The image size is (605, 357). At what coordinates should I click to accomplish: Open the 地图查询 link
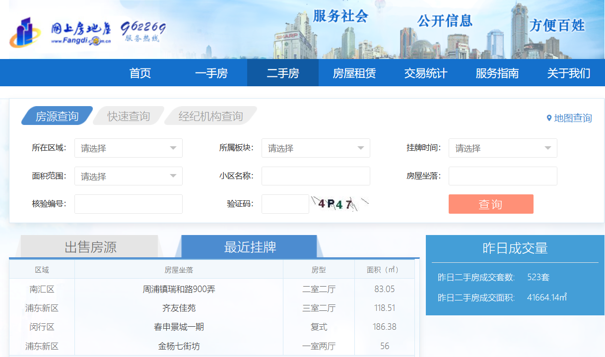(x=573, y=118)
